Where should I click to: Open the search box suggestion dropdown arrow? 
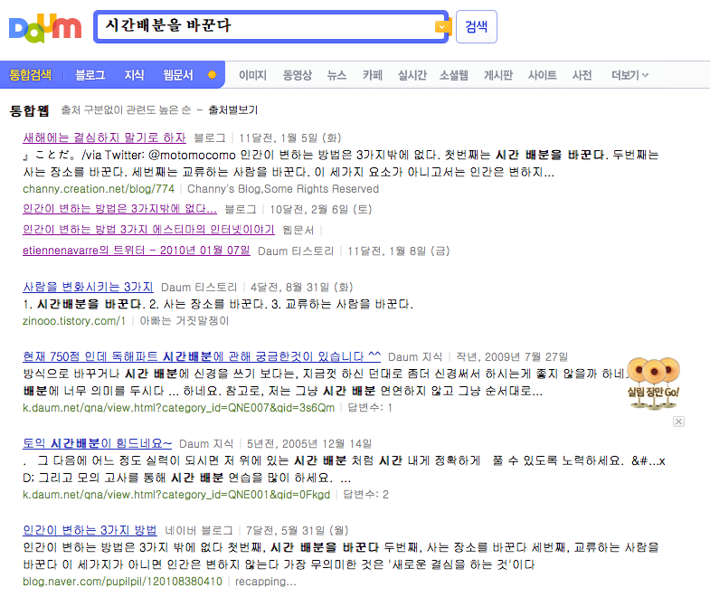click(440, 27)
